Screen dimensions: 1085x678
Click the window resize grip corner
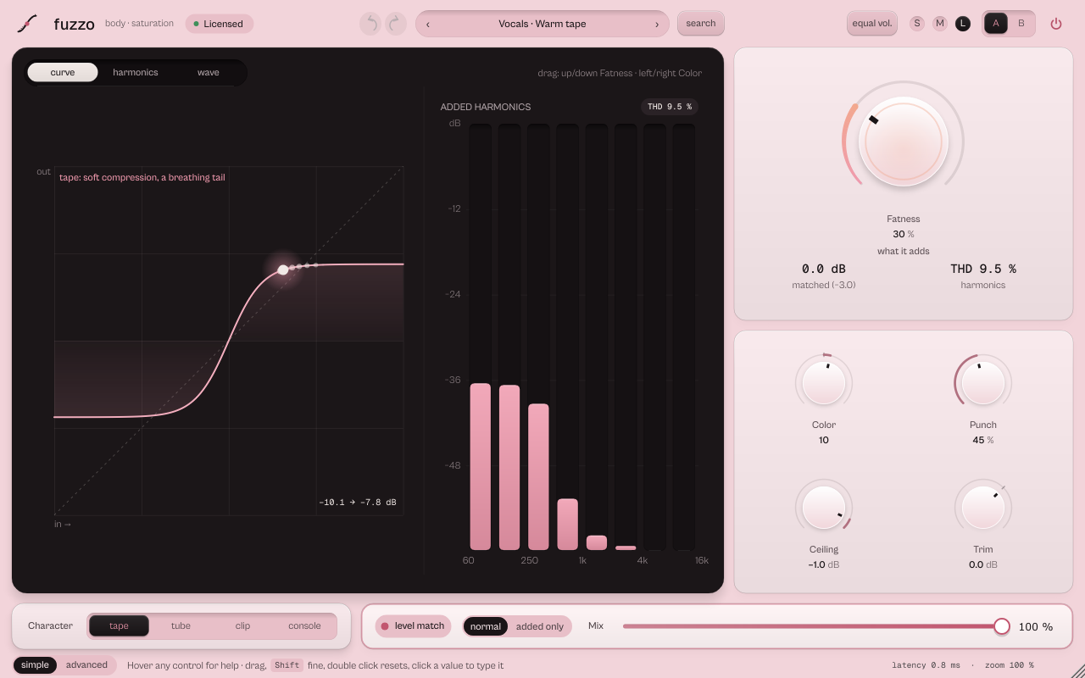coord(1077,670)
